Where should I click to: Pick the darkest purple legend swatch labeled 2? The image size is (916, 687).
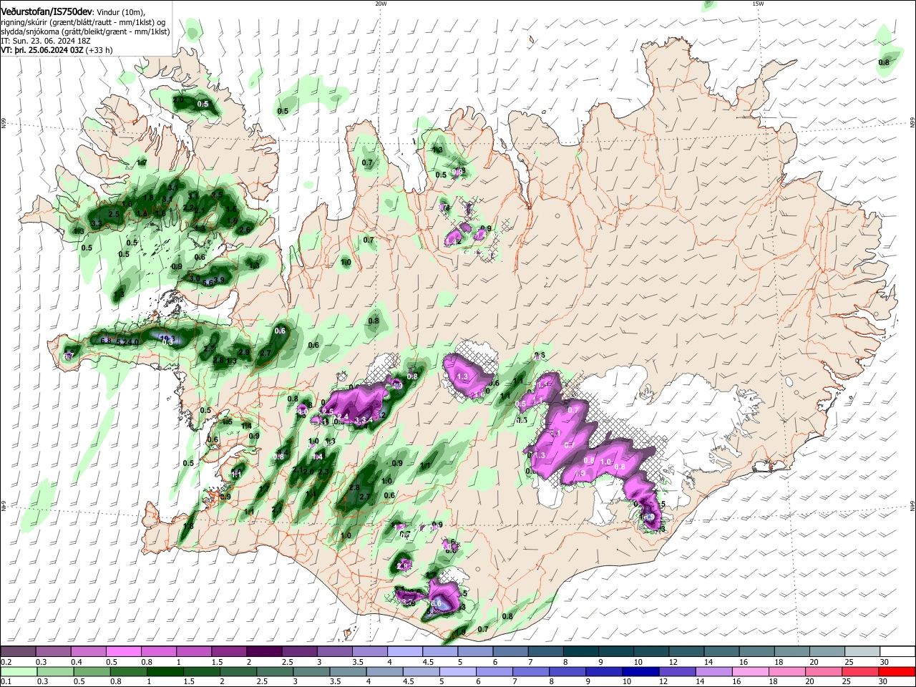pyautogui.click(x=264, y=652)
